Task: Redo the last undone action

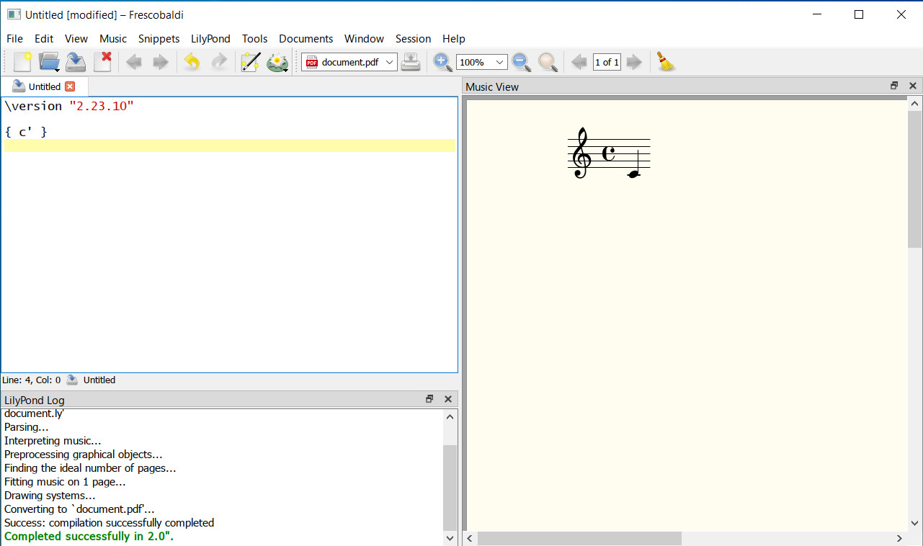Action: 219,62
